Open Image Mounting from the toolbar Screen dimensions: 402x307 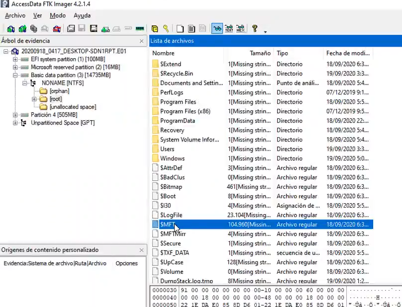click(34, 28)
